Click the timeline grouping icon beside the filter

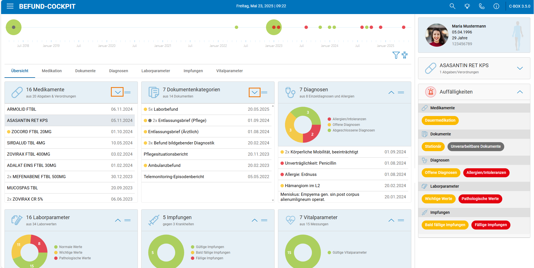coord(405,55)
